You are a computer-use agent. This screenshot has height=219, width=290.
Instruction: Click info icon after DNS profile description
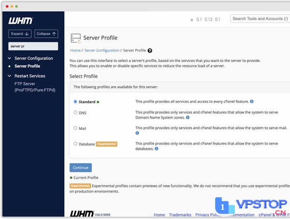[x=188, y=117]
